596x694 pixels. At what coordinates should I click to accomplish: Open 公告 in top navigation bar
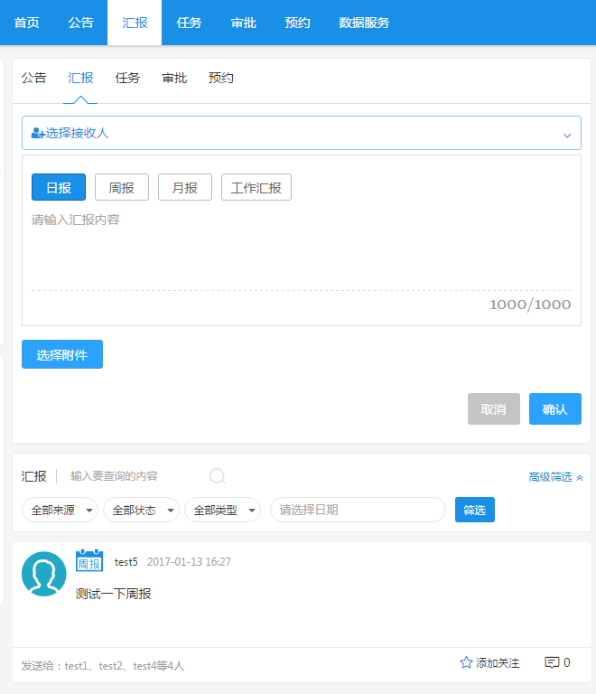click(x=81, y=23)
